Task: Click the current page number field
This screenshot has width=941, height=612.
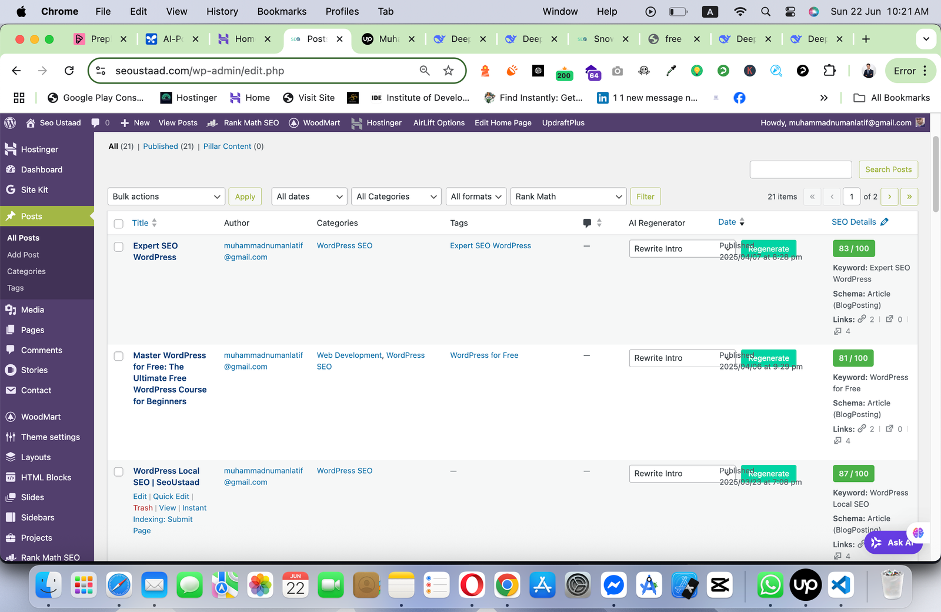Action: (x=852, y=197)
